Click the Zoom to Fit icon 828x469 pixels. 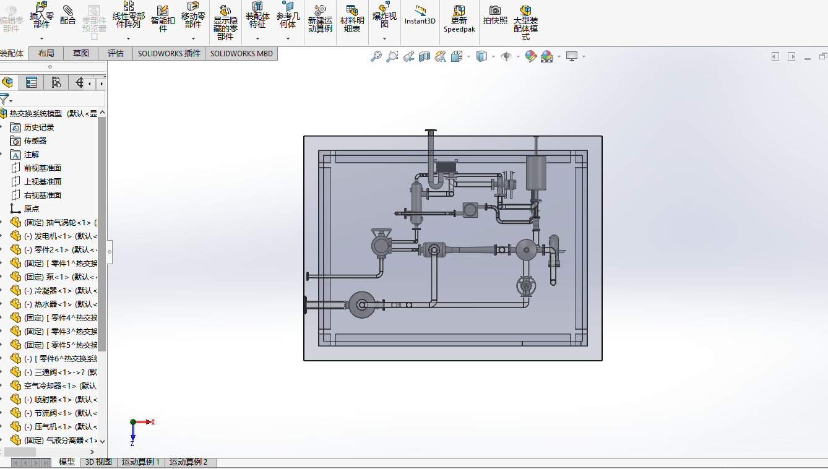click(x=376, y=57)
